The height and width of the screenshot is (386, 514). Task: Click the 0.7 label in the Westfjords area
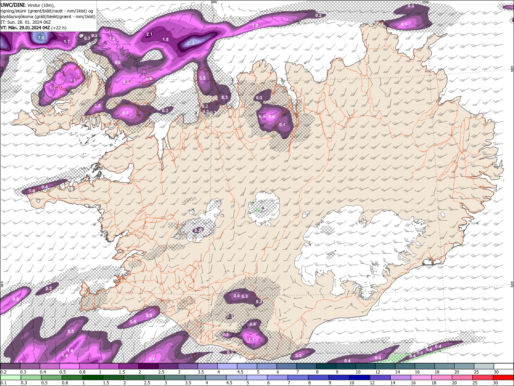click(125, 113)
